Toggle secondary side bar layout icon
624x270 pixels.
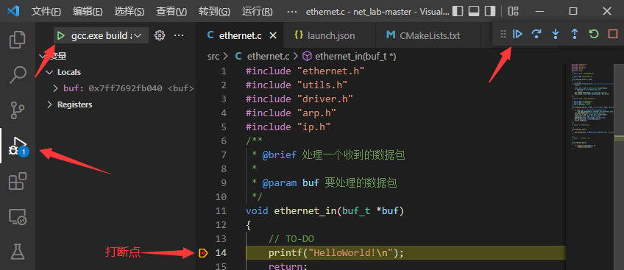pos(489,11)
